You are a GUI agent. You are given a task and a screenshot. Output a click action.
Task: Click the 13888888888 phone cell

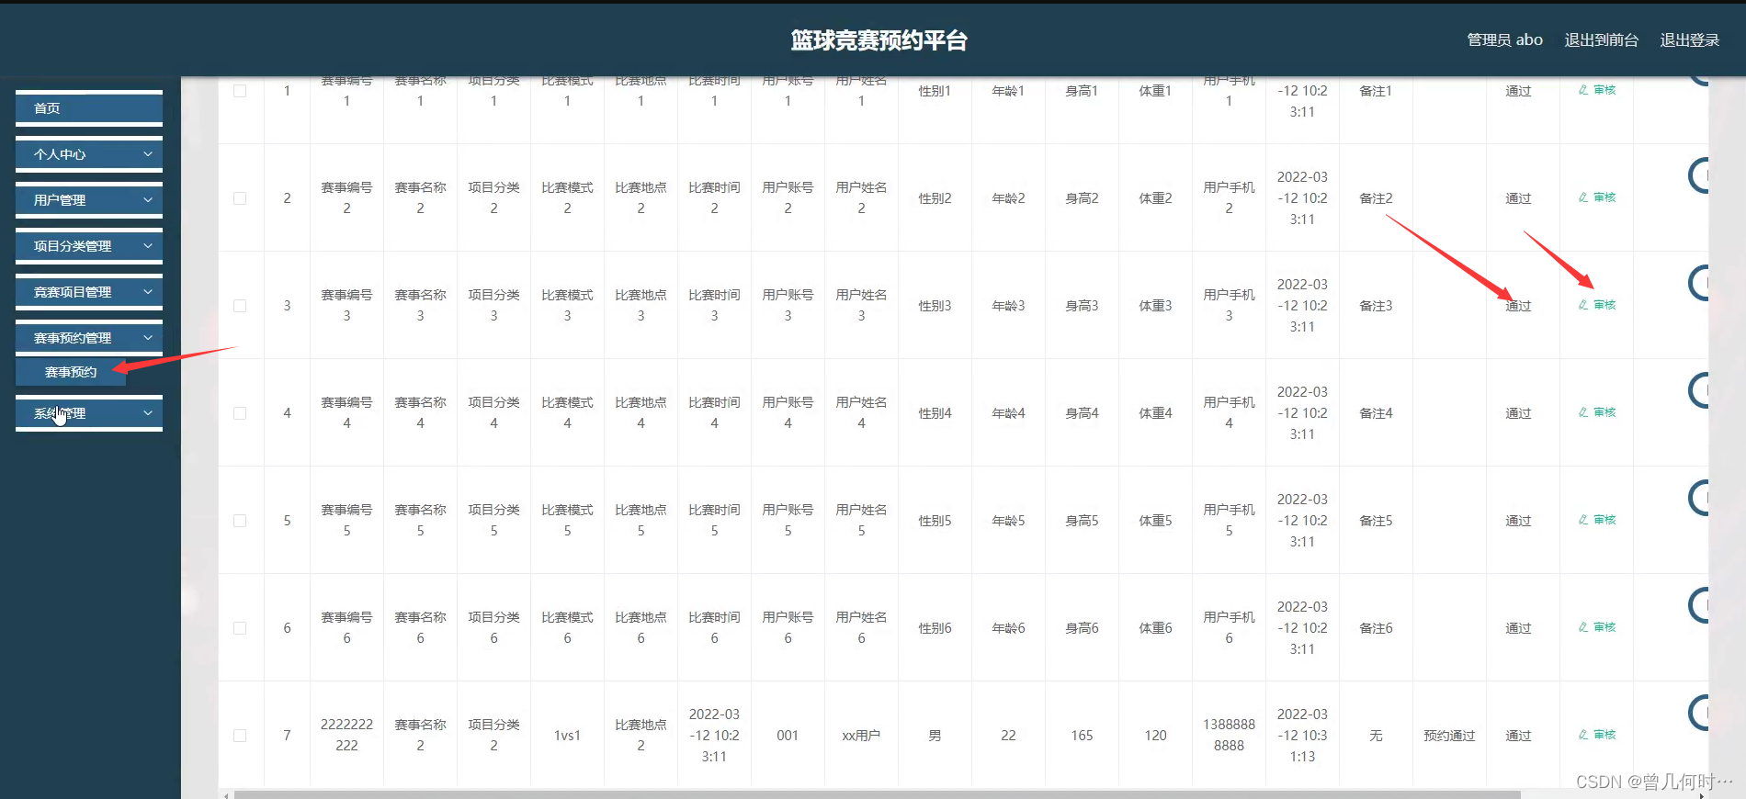click(x=1229, y=735)
